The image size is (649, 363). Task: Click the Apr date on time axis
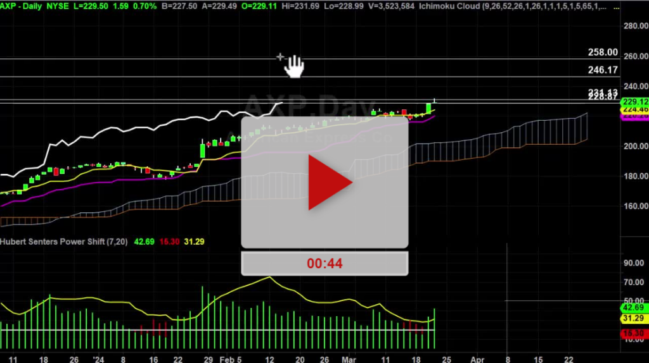tap(477, 358)
